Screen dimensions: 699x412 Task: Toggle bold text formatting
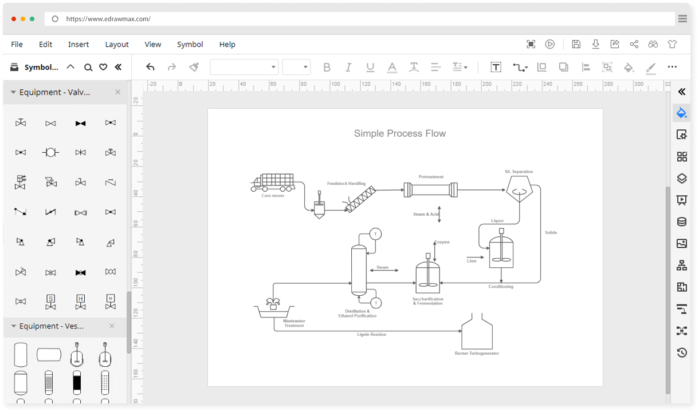(x=327, y=67)
